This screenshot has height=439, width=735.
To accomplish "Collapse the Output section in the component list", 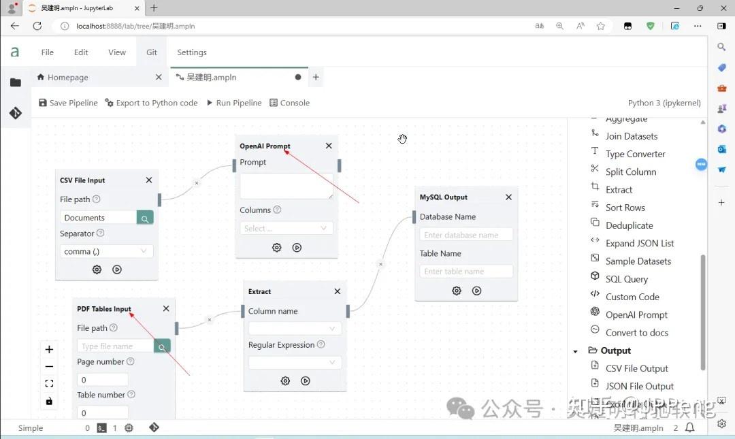I will 576,350.
